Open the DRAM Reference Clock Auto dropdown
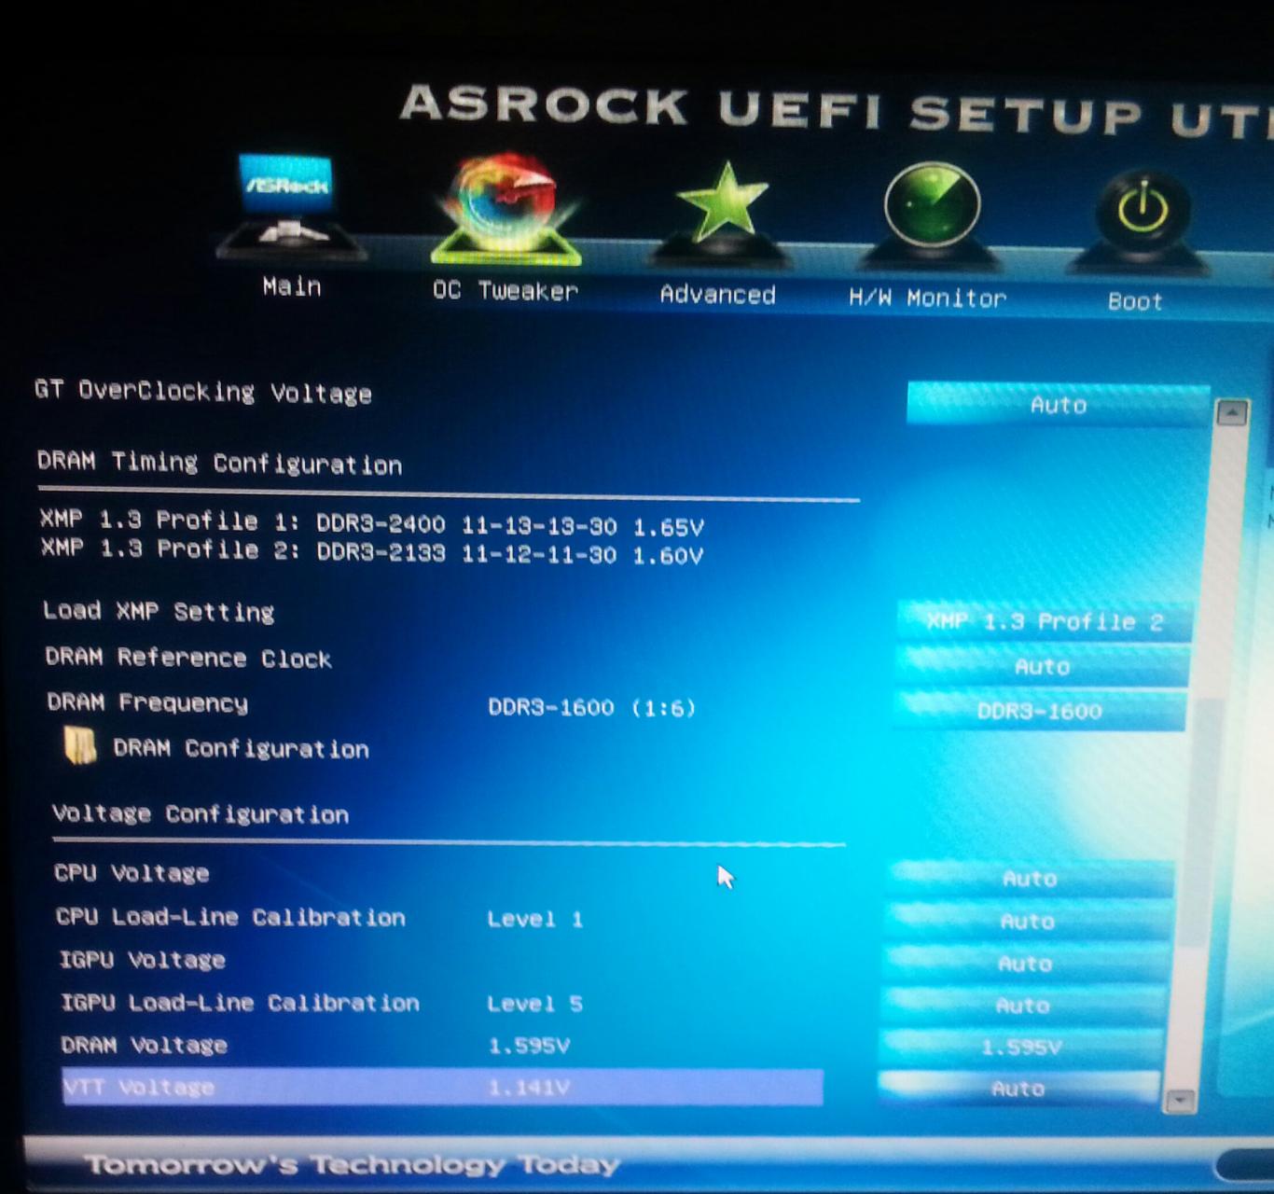This screenshot has height=1194, width=1274. point(1042,667)
